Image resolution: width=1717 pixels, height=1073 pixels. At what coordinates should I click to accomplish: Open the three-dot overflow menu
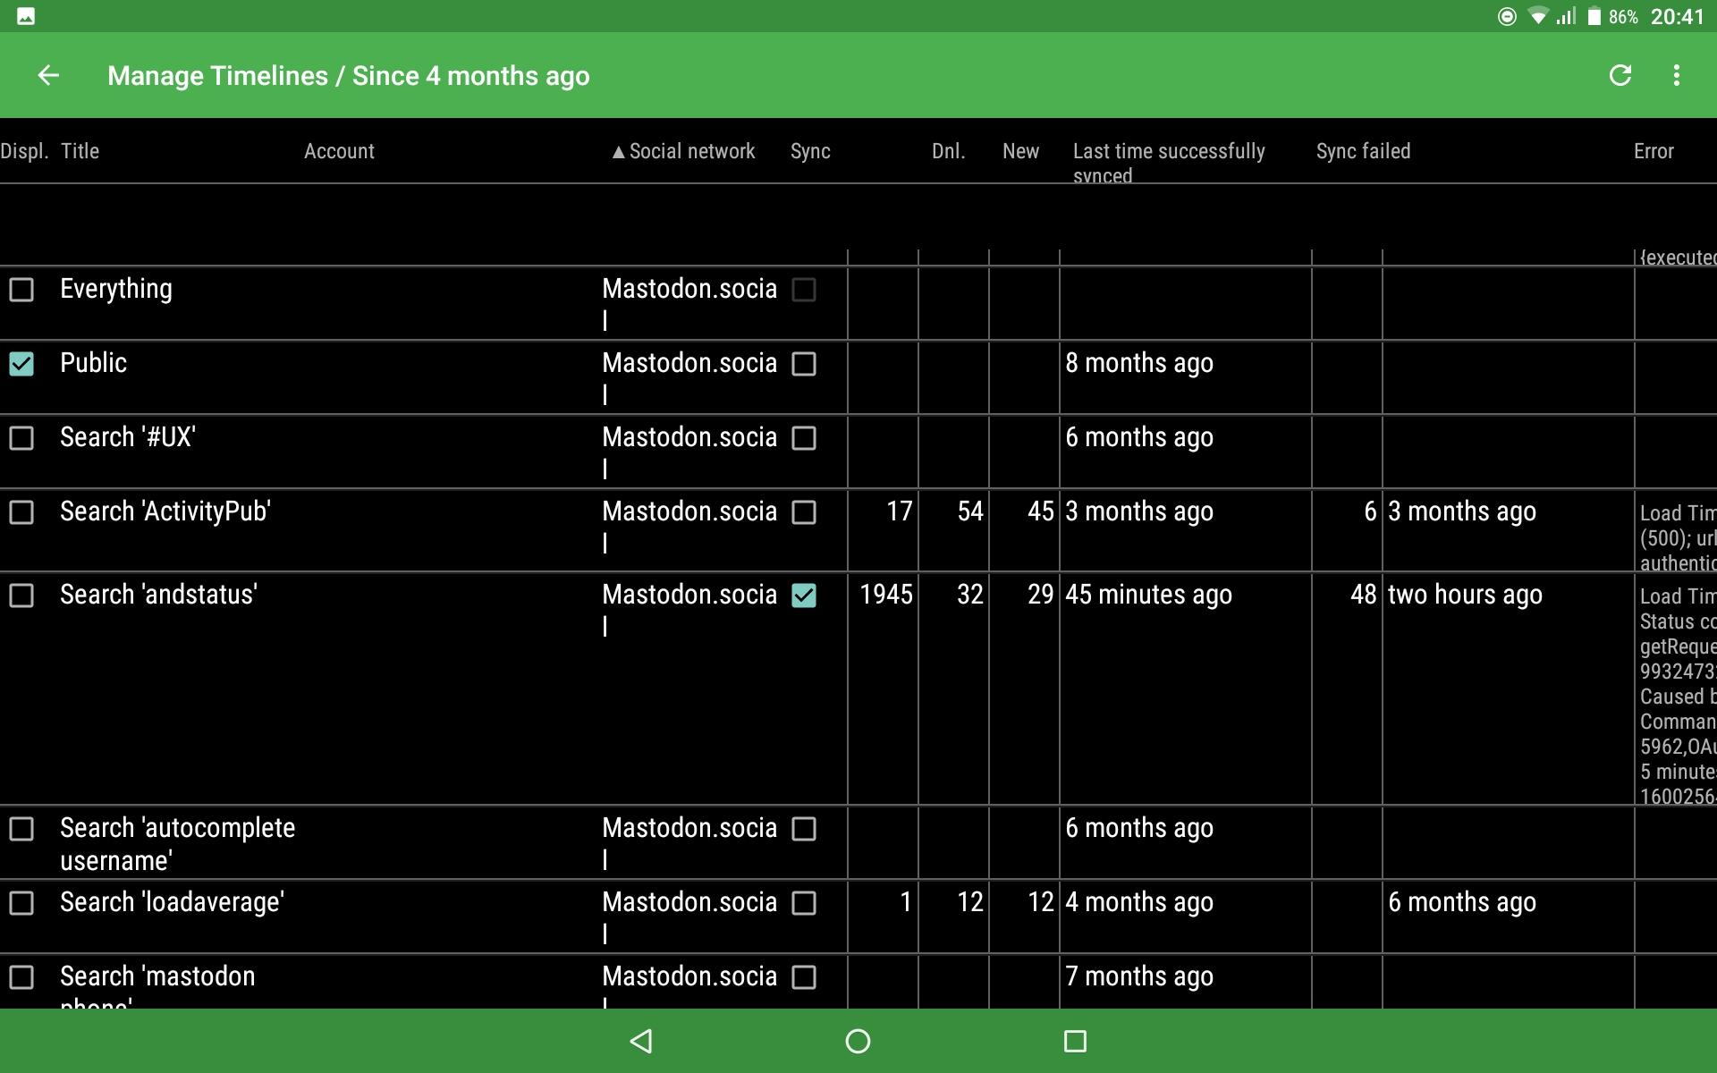1677,76
